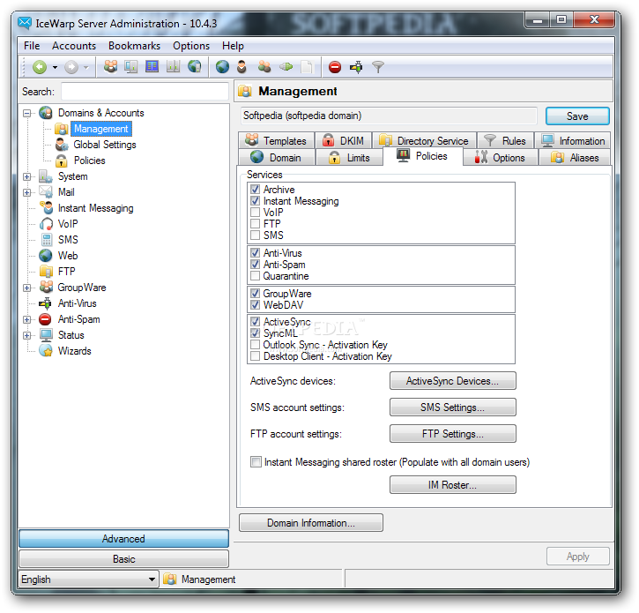Screen dimensions: 639x613
Task: Enable the SMS service checkbox
Action: (255, 235)
